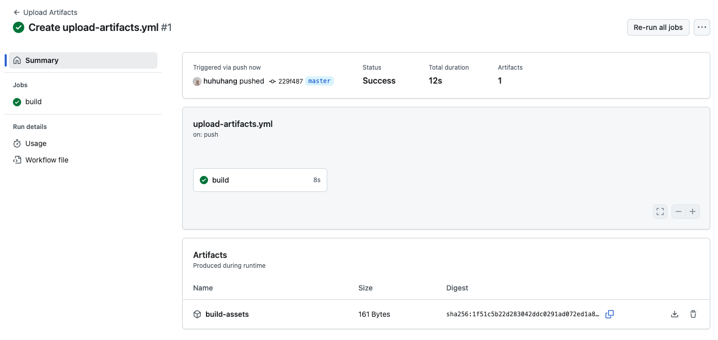Click huhuhang's avatar image
The image size is (718, 340).
[x=197, y=82]
